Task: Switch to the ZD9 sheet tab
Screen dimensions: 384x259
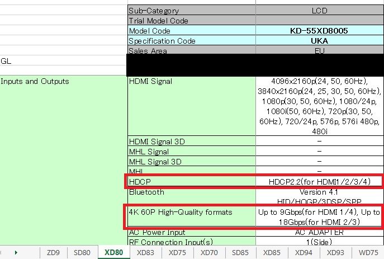Action: click(54, 252)
